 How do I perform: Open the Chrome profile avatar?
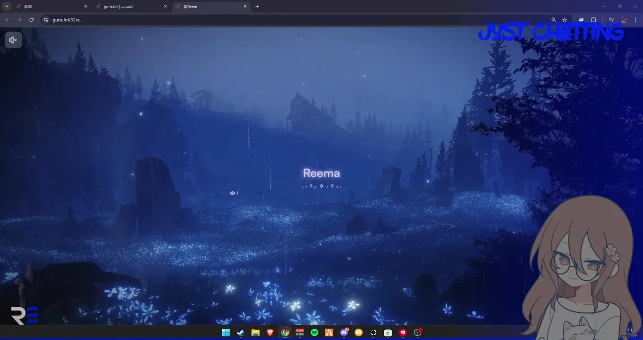pyautogui.click(x=624, y=20)
